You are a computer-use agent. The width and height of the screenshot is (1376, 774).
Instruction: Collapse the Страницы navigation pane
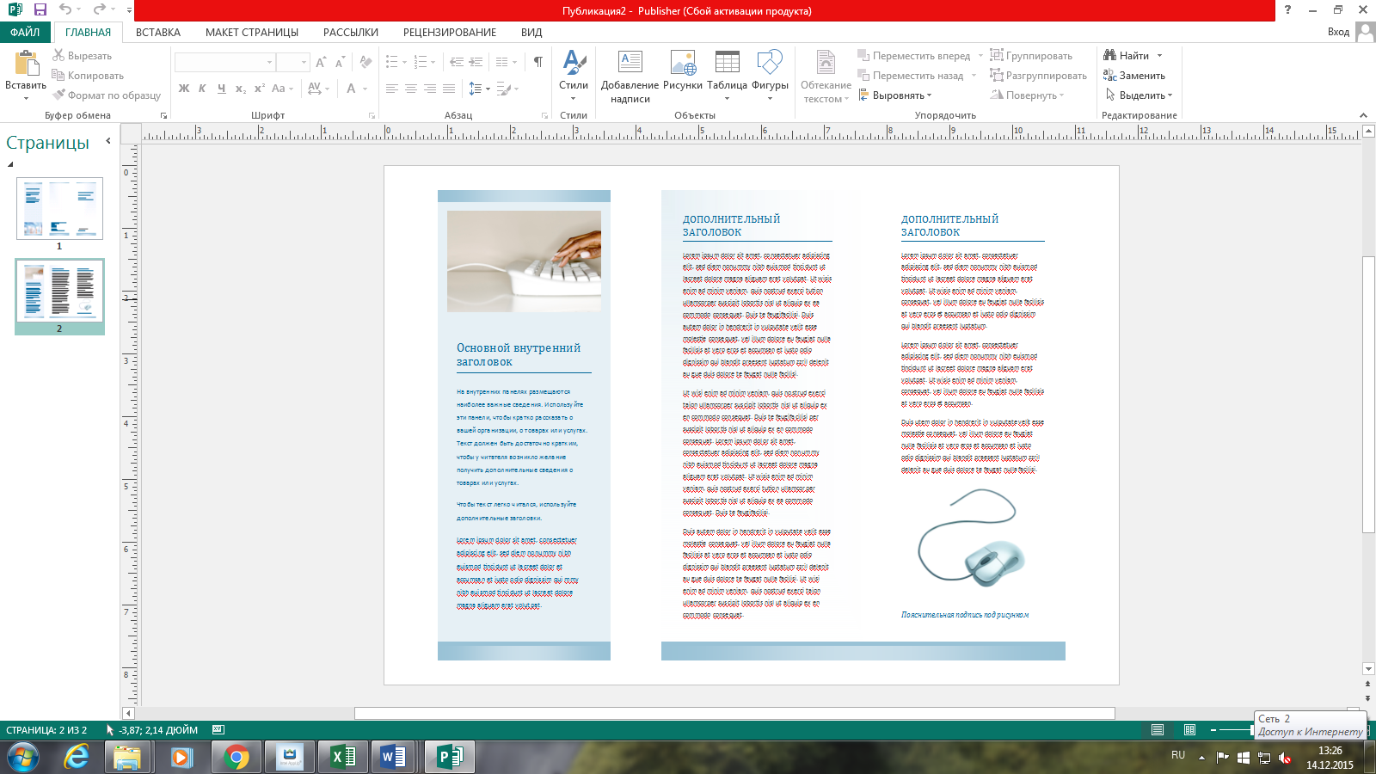pos(108,141)
